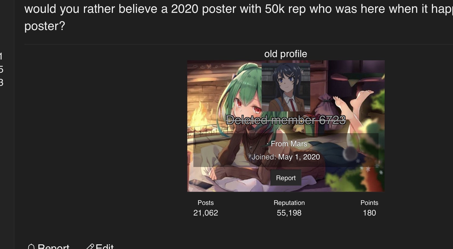Click the Reputation label
The width and height of the screenshot is (453, 249).
coord(289,203)
